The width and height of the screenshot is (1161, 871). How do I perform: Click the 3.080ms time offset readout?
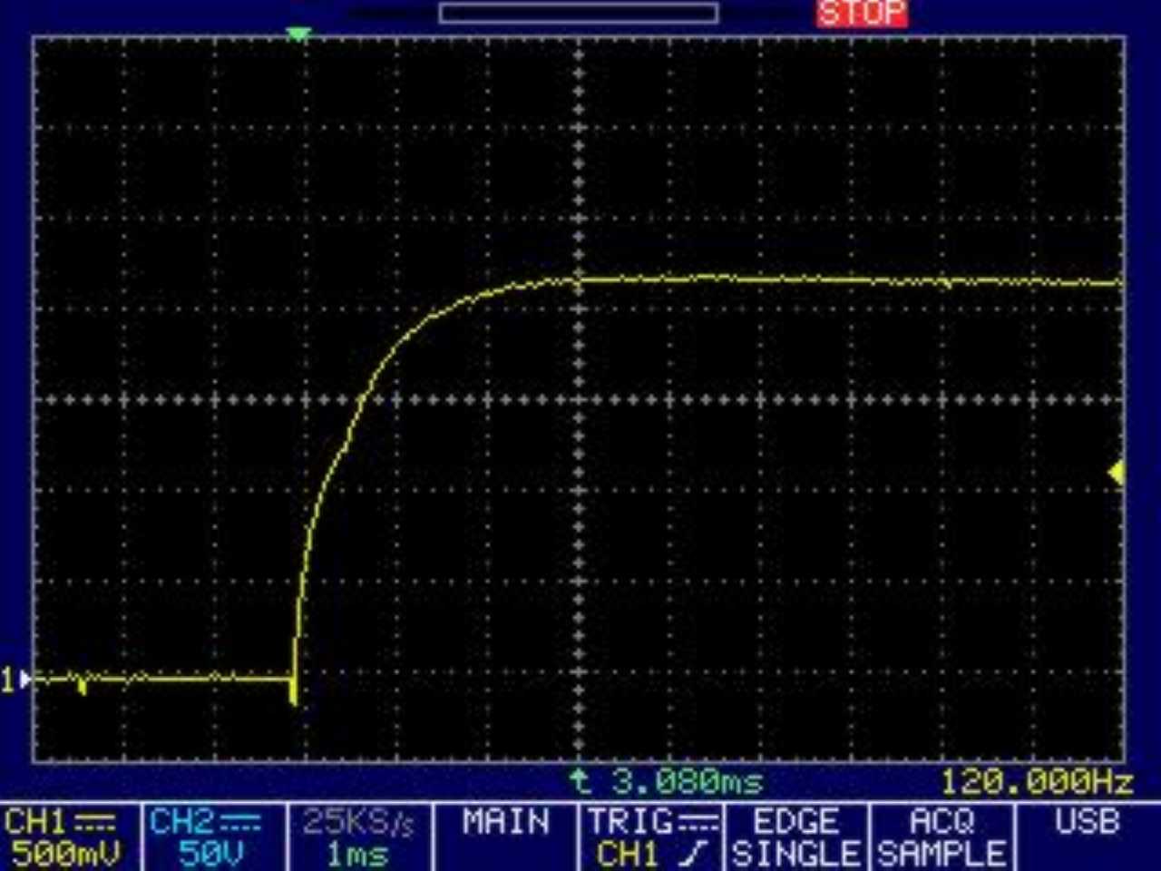[687, 781]
